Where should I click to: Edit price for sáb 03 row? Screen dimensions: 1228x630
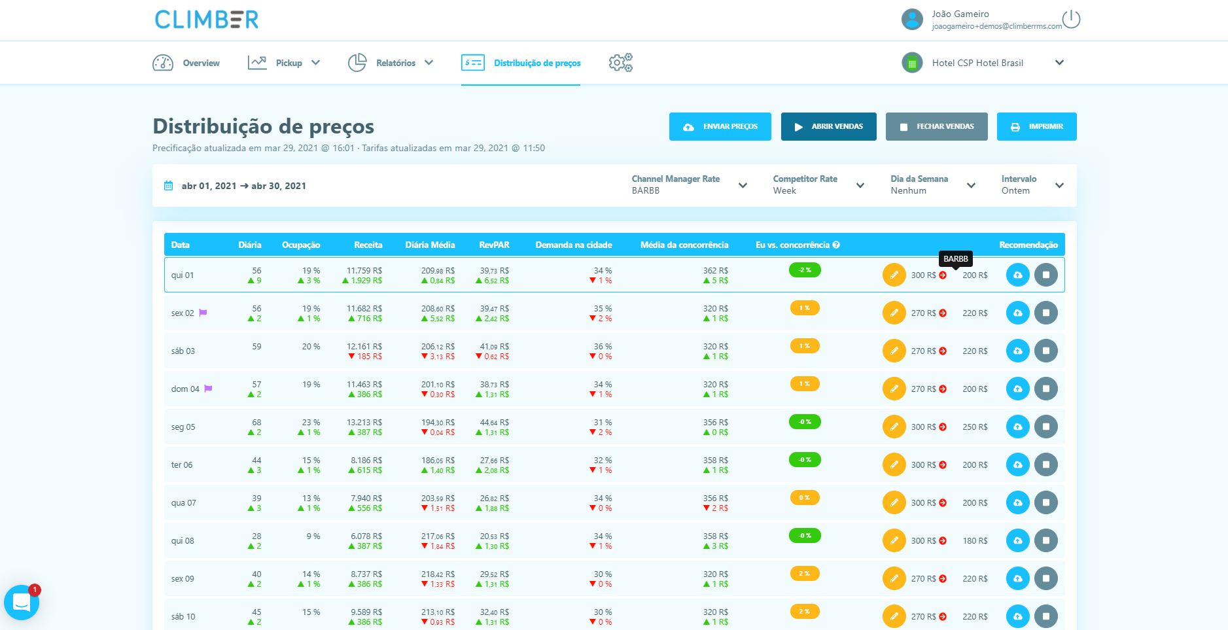pos(894,351)
